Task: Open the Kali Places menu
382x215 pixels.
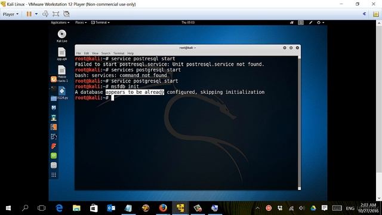Action: 81,23
